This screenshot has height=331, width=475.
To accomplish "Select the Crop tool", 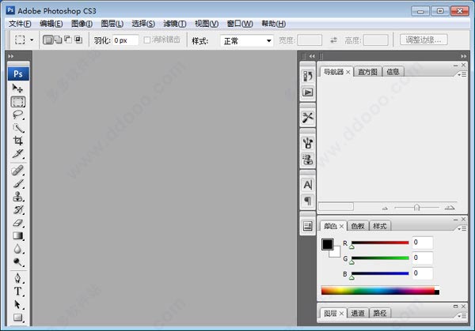I will [x=18, y=141].
